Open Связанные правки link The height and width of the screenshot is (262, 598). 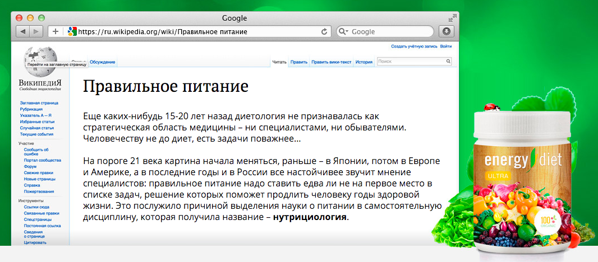pos(41,213)
